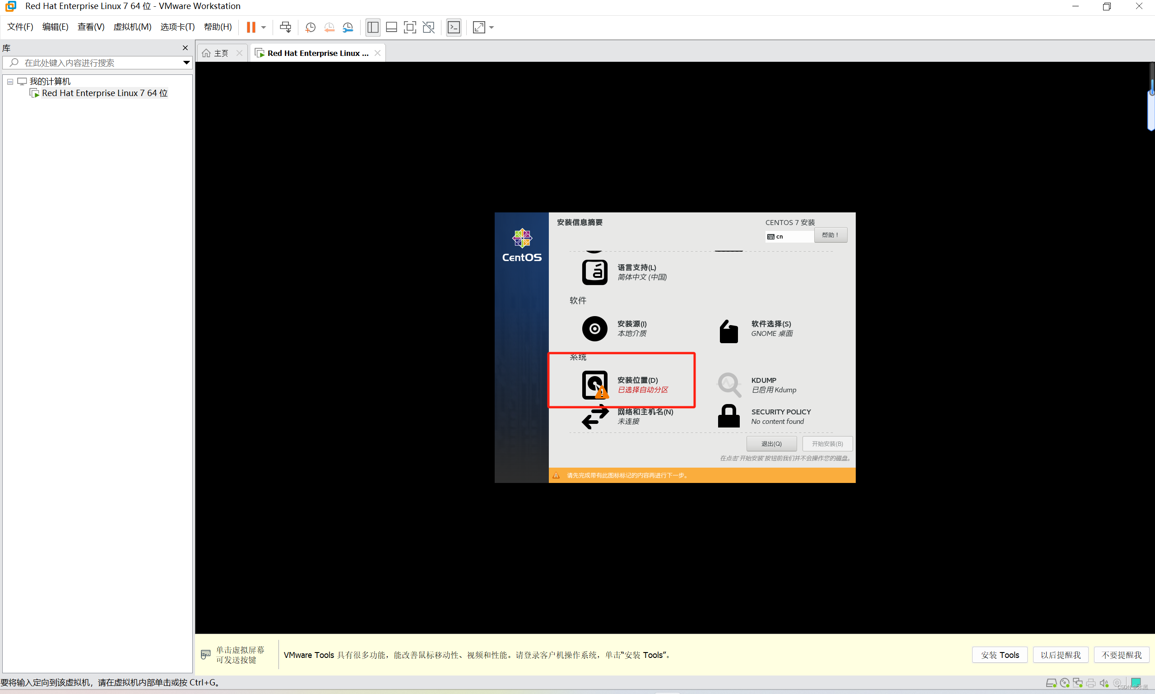Click the 安装 Tools button
Screen dimensions: 1155x694
click(999, 655)
